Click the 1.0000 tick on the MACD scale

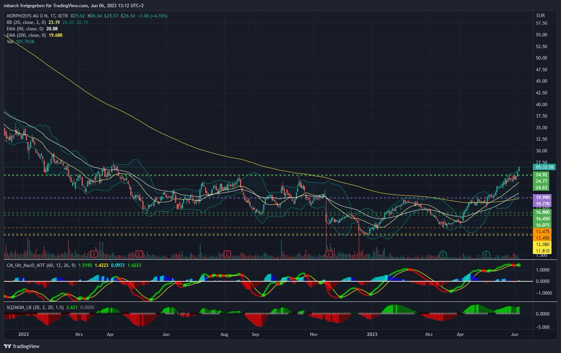pyautogui.click(x=543, y=270)
